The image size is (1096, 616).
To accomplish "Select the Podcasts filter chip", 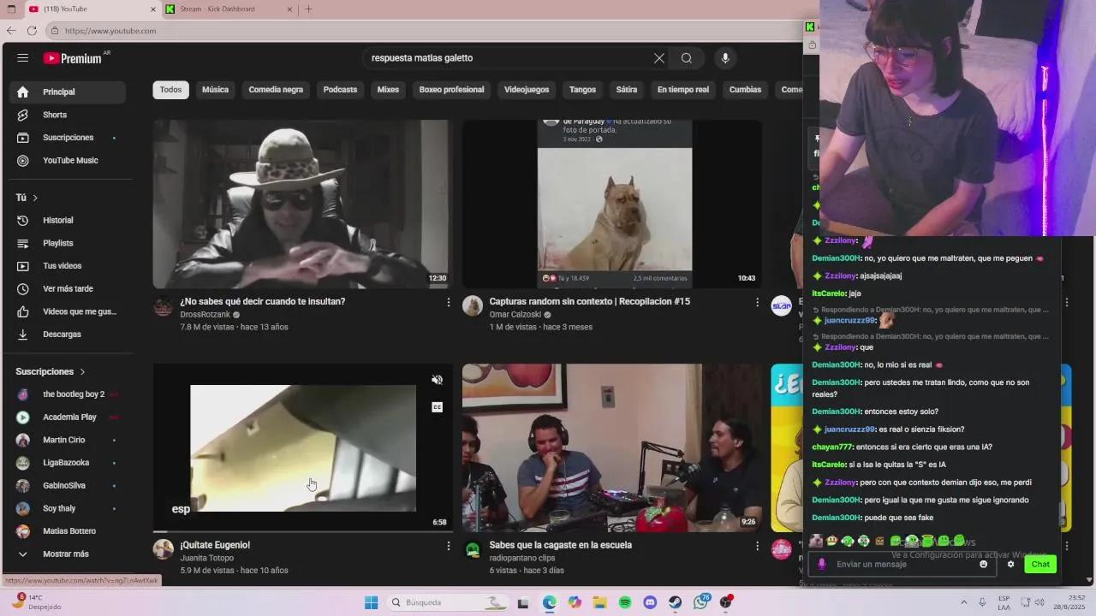I will 340,90.
